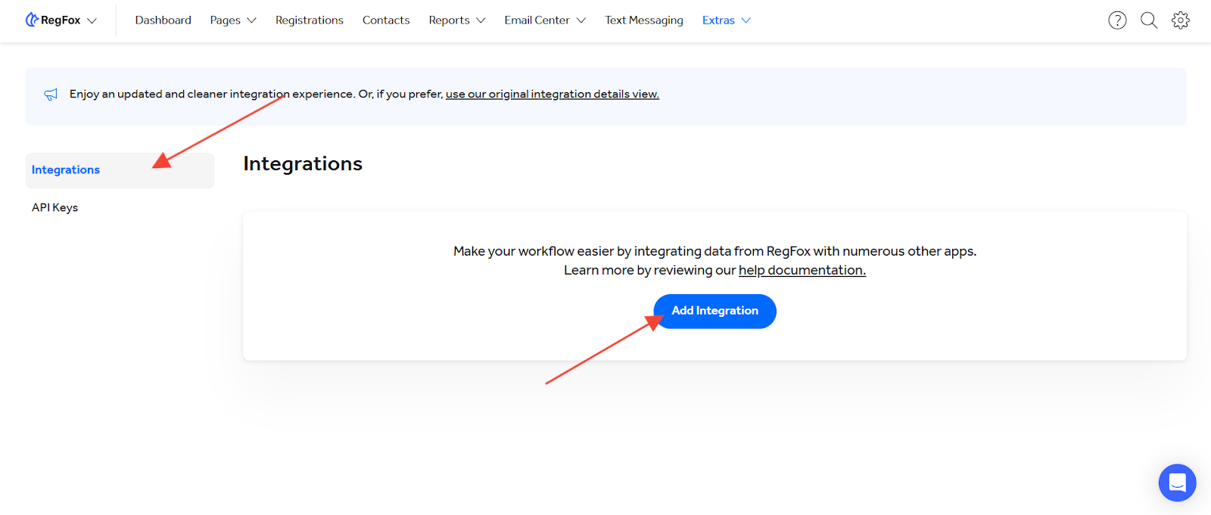Expand the RegFox account dropdown chevron
1211x515 pixels.
pos(92,20)
